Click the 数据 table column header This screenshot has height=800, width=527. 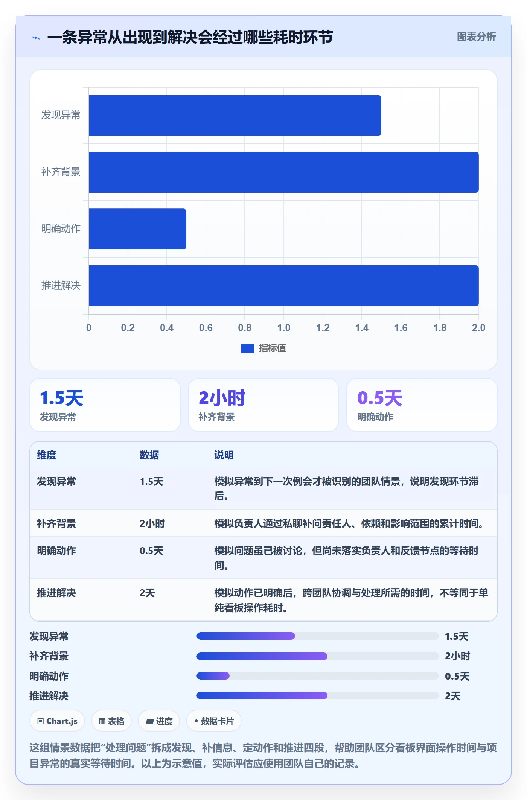pos(149,455)
